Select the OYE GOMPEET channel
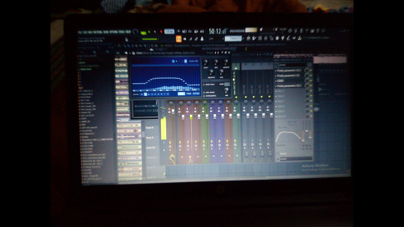 (x=121, y=60)
